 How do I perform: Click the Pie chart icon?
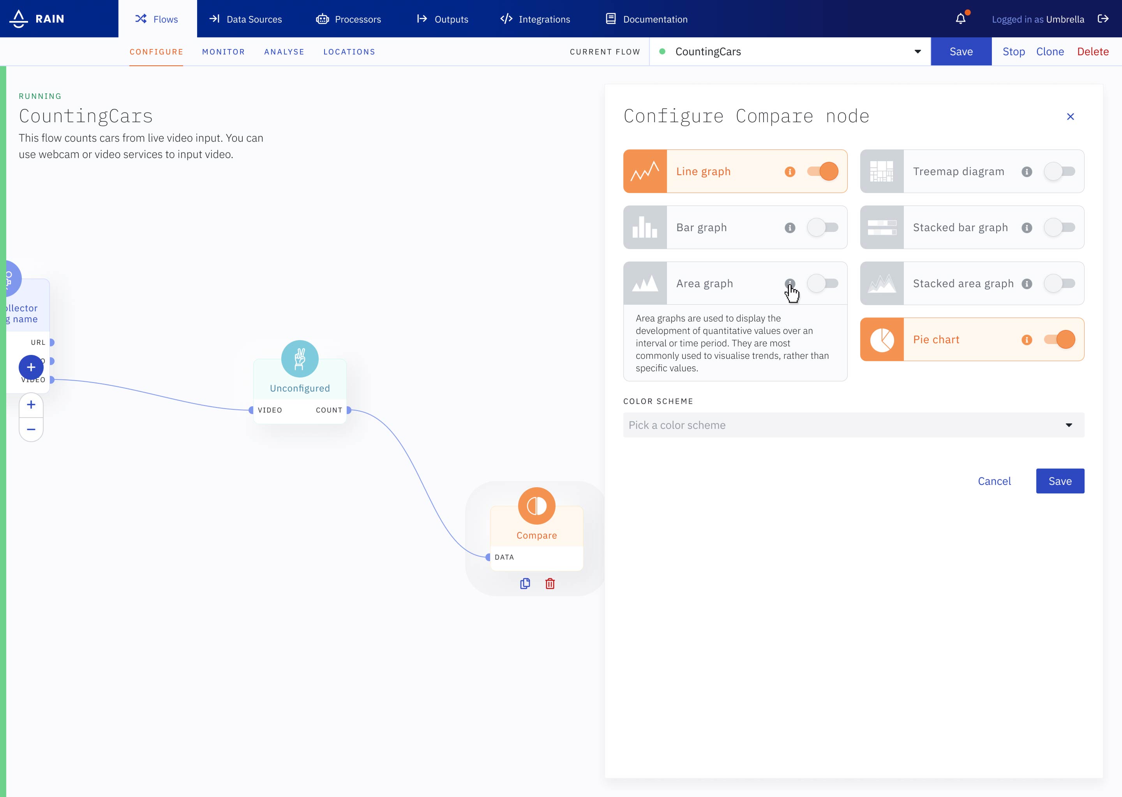click(882, 338)
